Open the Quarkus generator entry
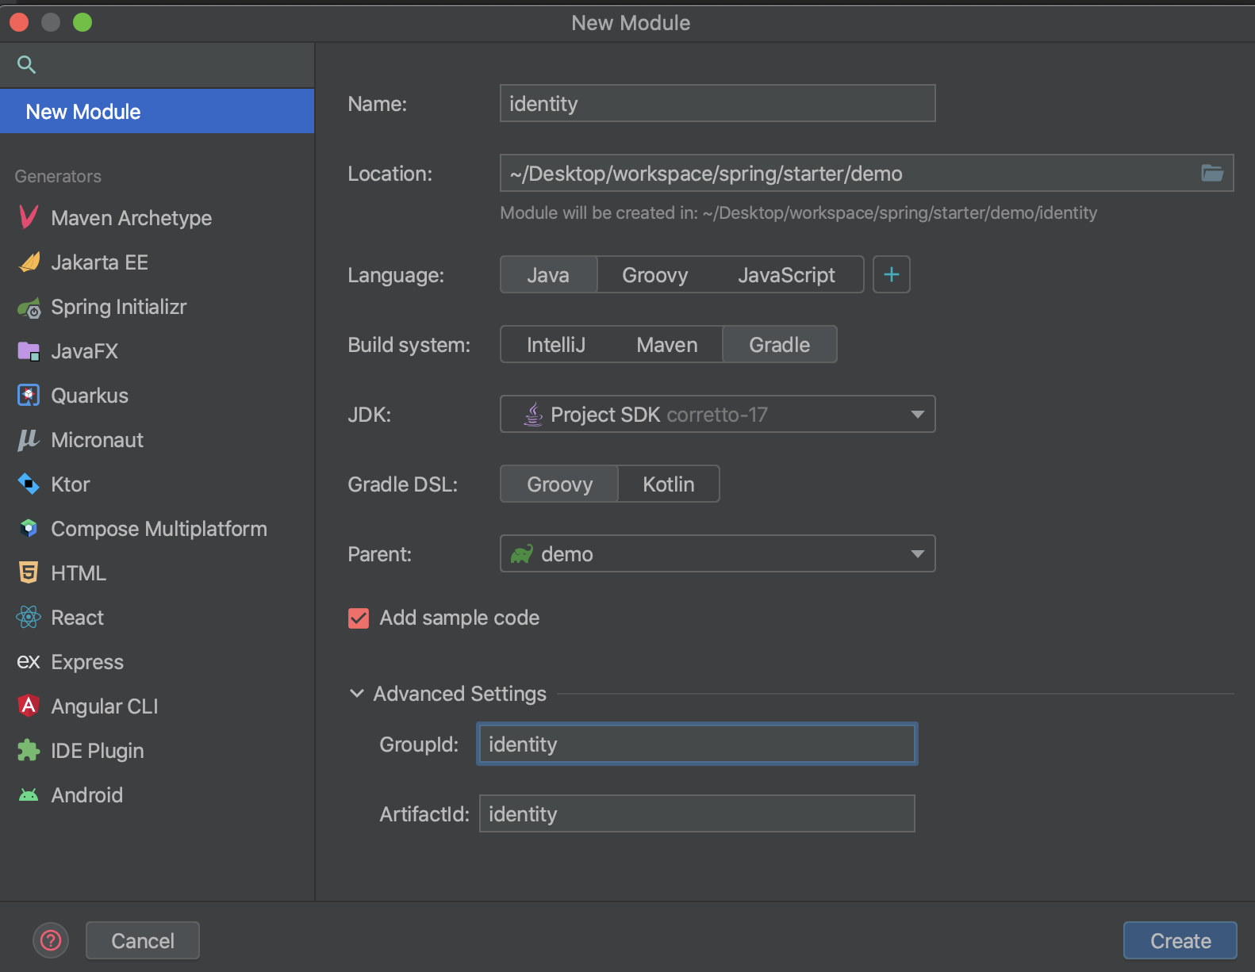The image size is (1255, 972). (x=157, y=395)
